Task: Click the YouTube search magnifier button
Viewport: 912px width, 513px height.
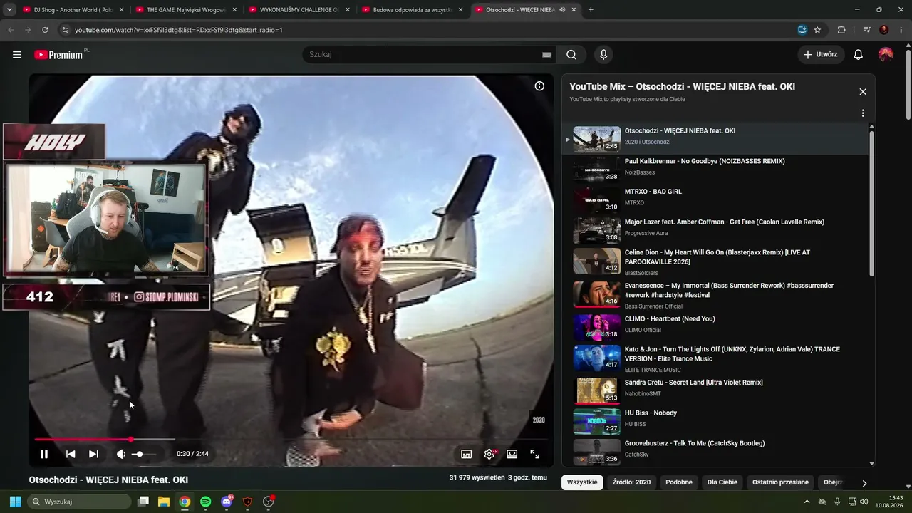Action: pyautogui.click(x=571, y=54)
